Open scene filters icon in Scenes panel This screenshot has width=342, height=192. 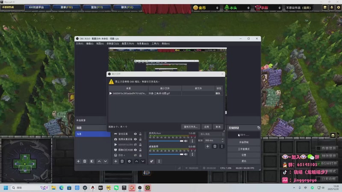point(92,161)
